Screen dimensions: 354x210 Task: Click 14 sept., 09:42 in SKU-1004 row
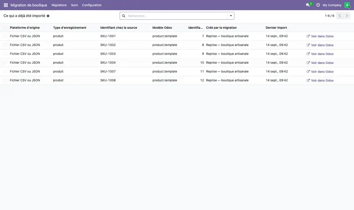pyautogui.click(x=277, y=63)
